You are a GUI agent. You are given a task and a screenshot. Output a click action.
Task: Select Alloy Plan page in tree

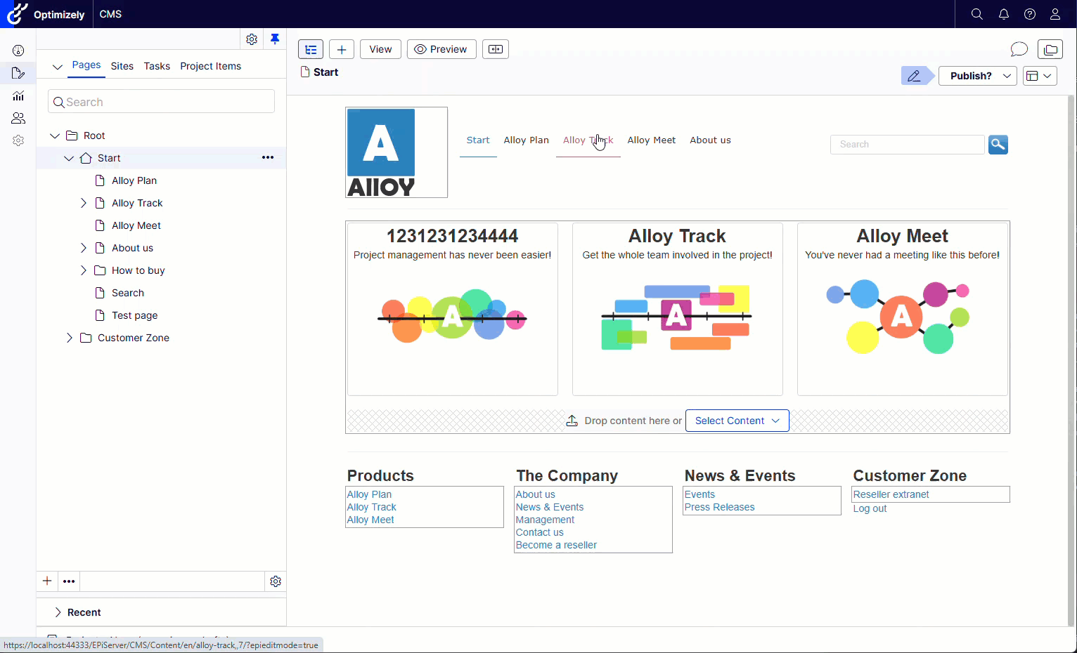coord(134,180)
